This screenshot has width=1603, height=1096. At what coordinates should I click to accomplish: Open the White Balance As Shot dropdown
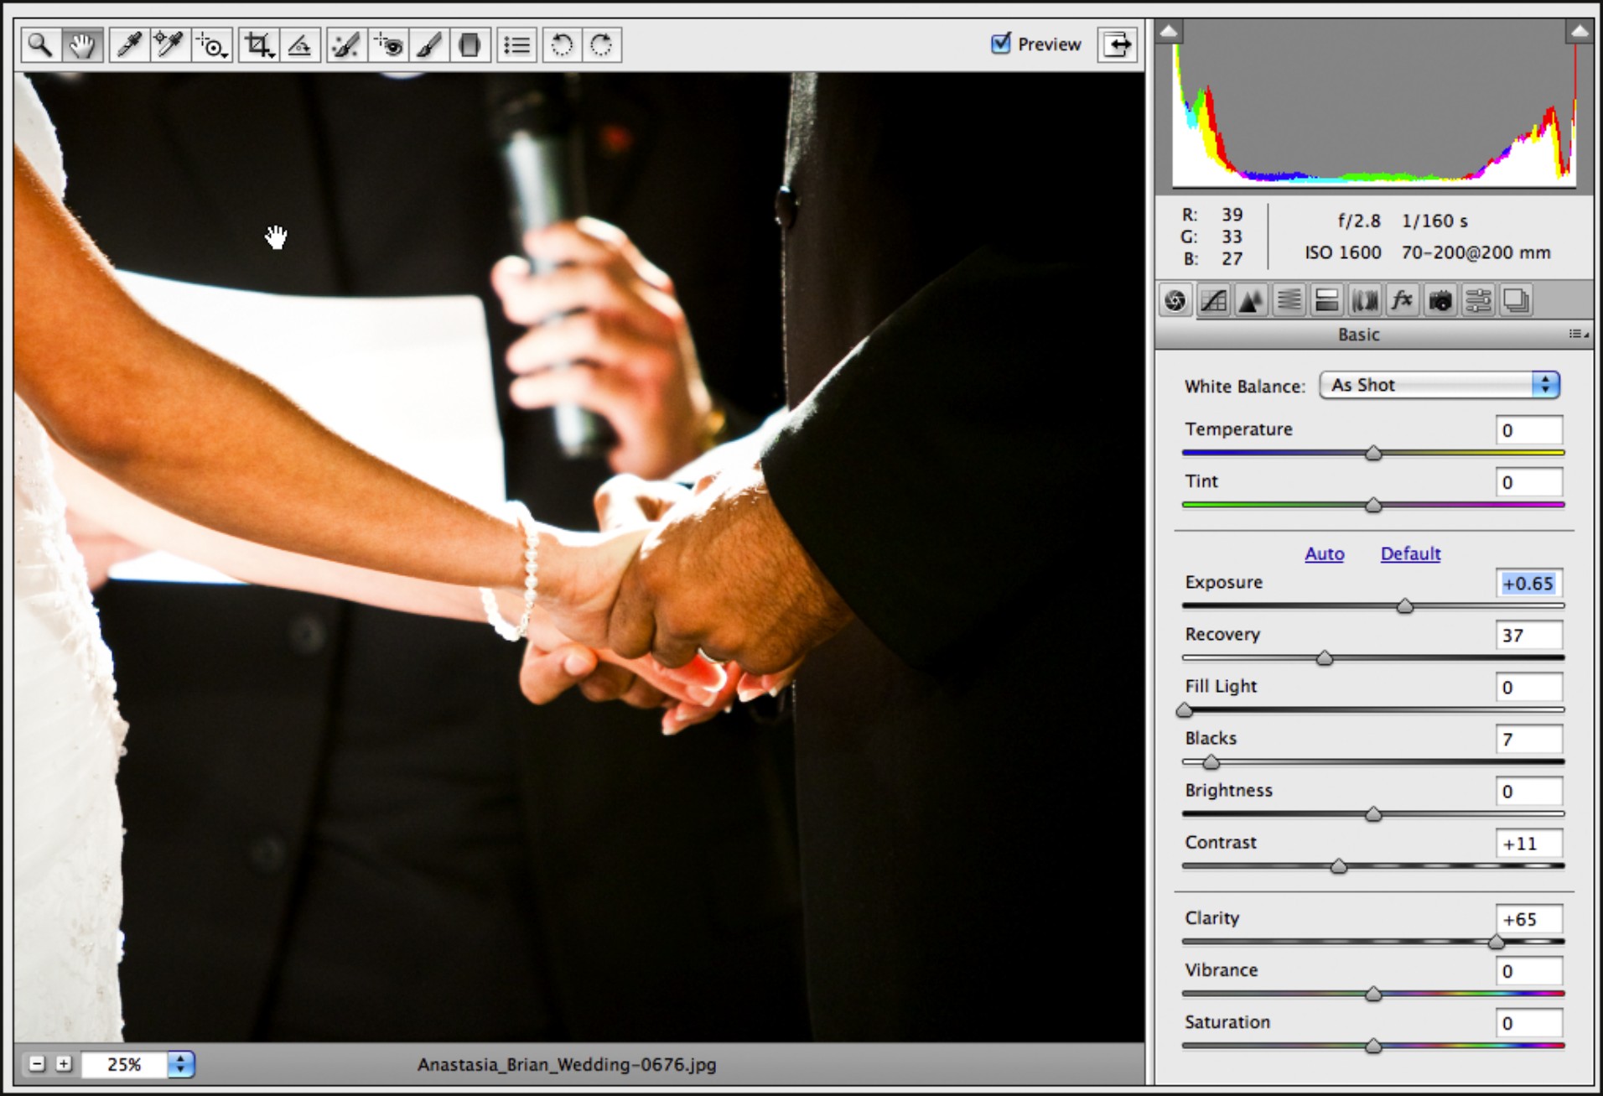point(1439,385)
